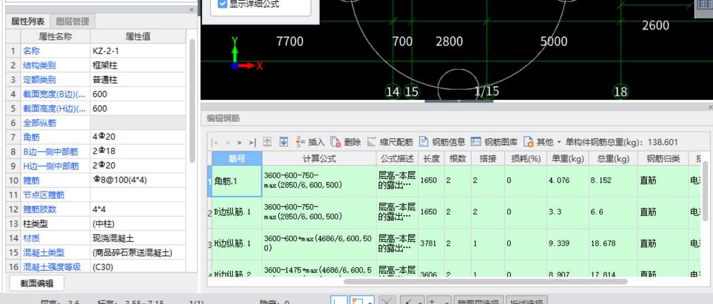Click length cell 3781

432,244
